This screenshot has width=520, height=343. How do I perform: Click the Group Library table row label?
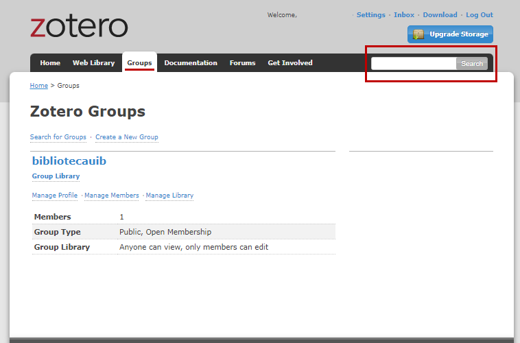pos(62,247)
